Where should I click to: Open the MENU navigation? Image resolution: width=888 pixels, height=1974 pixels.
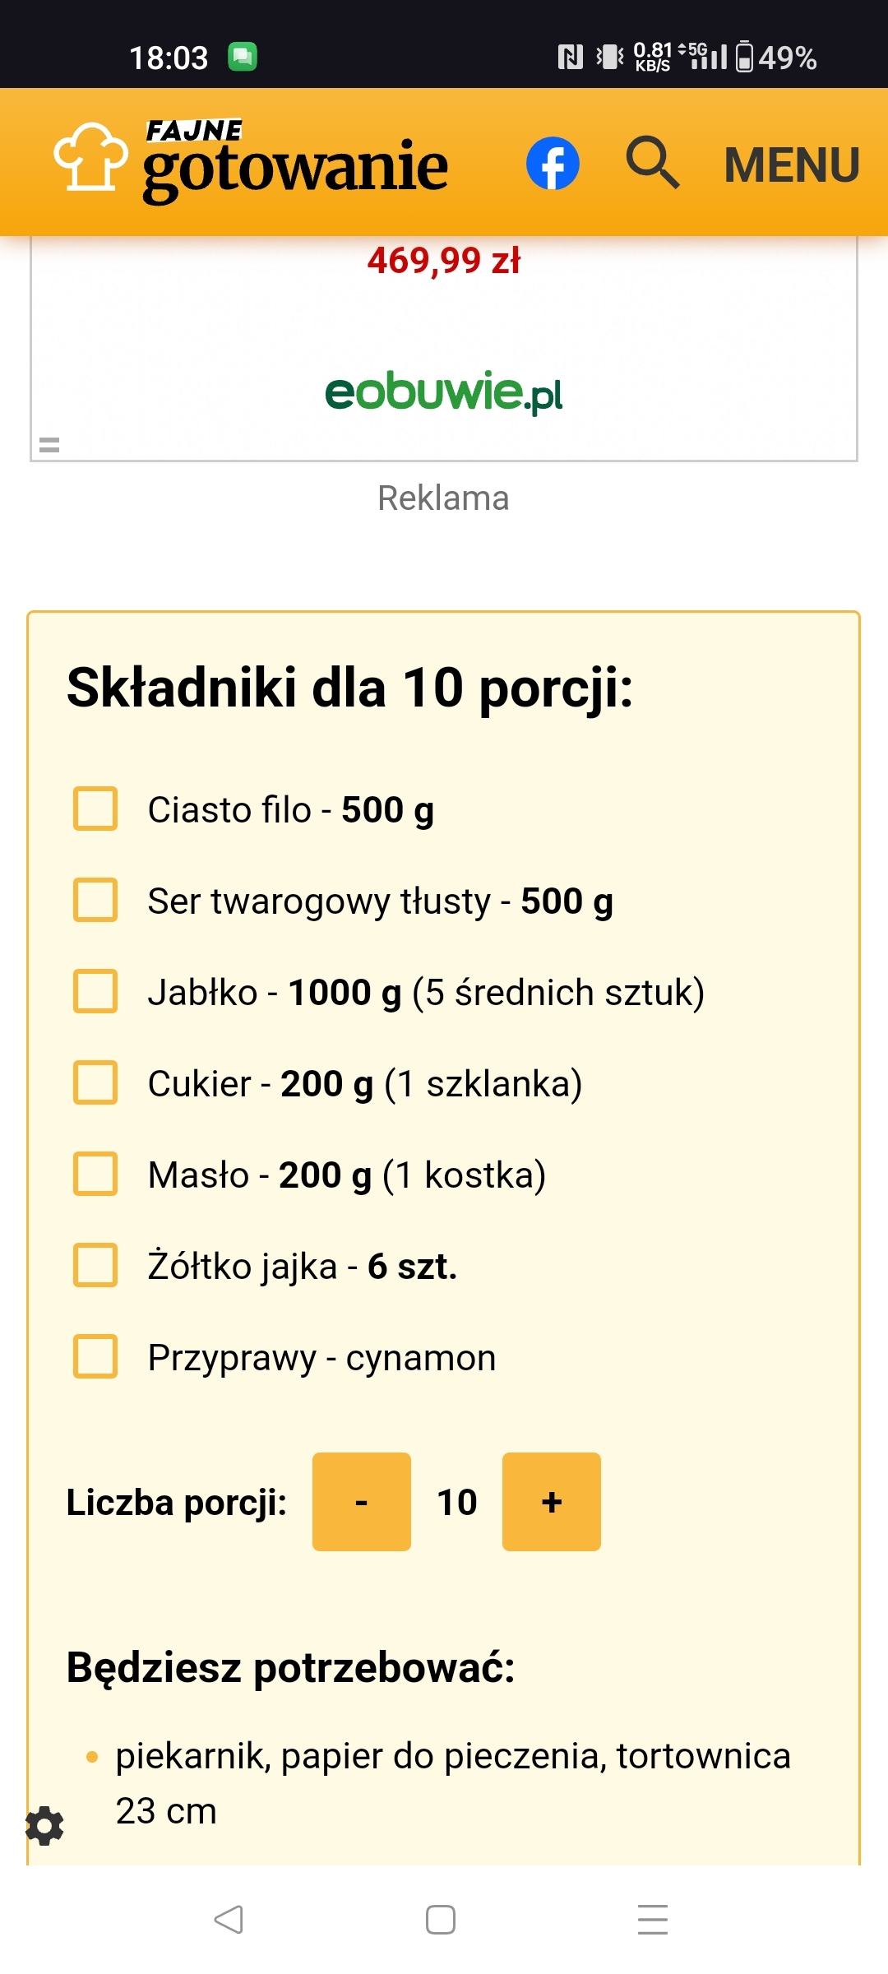click(791, 164)
